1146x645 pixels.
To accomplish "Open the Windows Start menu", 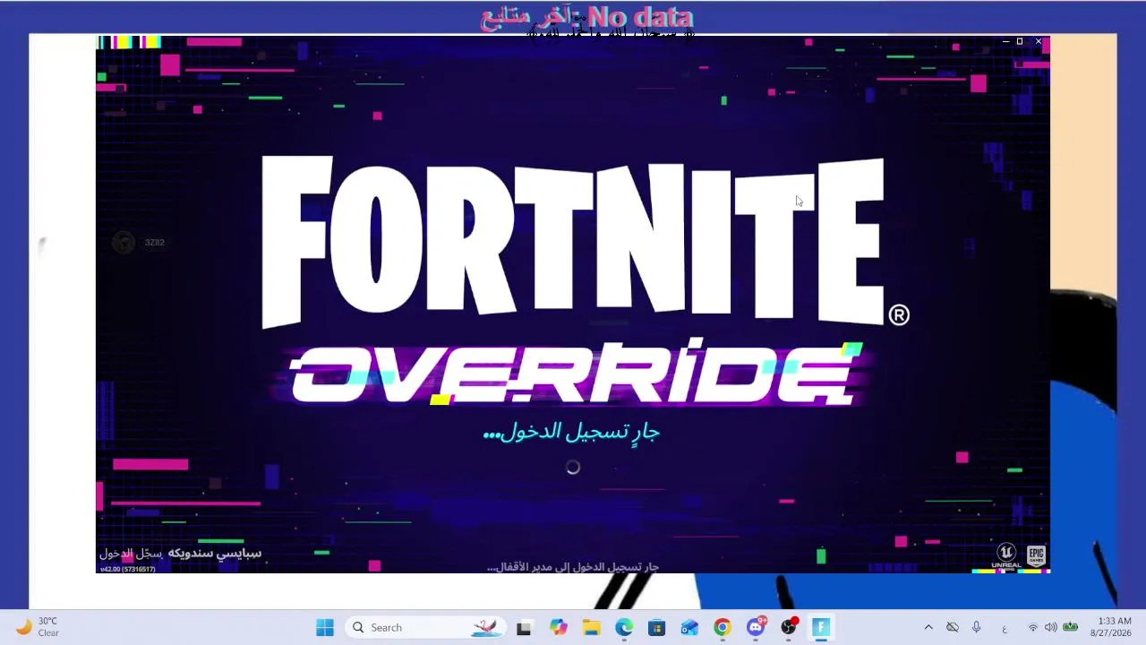I will pyautogui.click(x=325, y=628).
